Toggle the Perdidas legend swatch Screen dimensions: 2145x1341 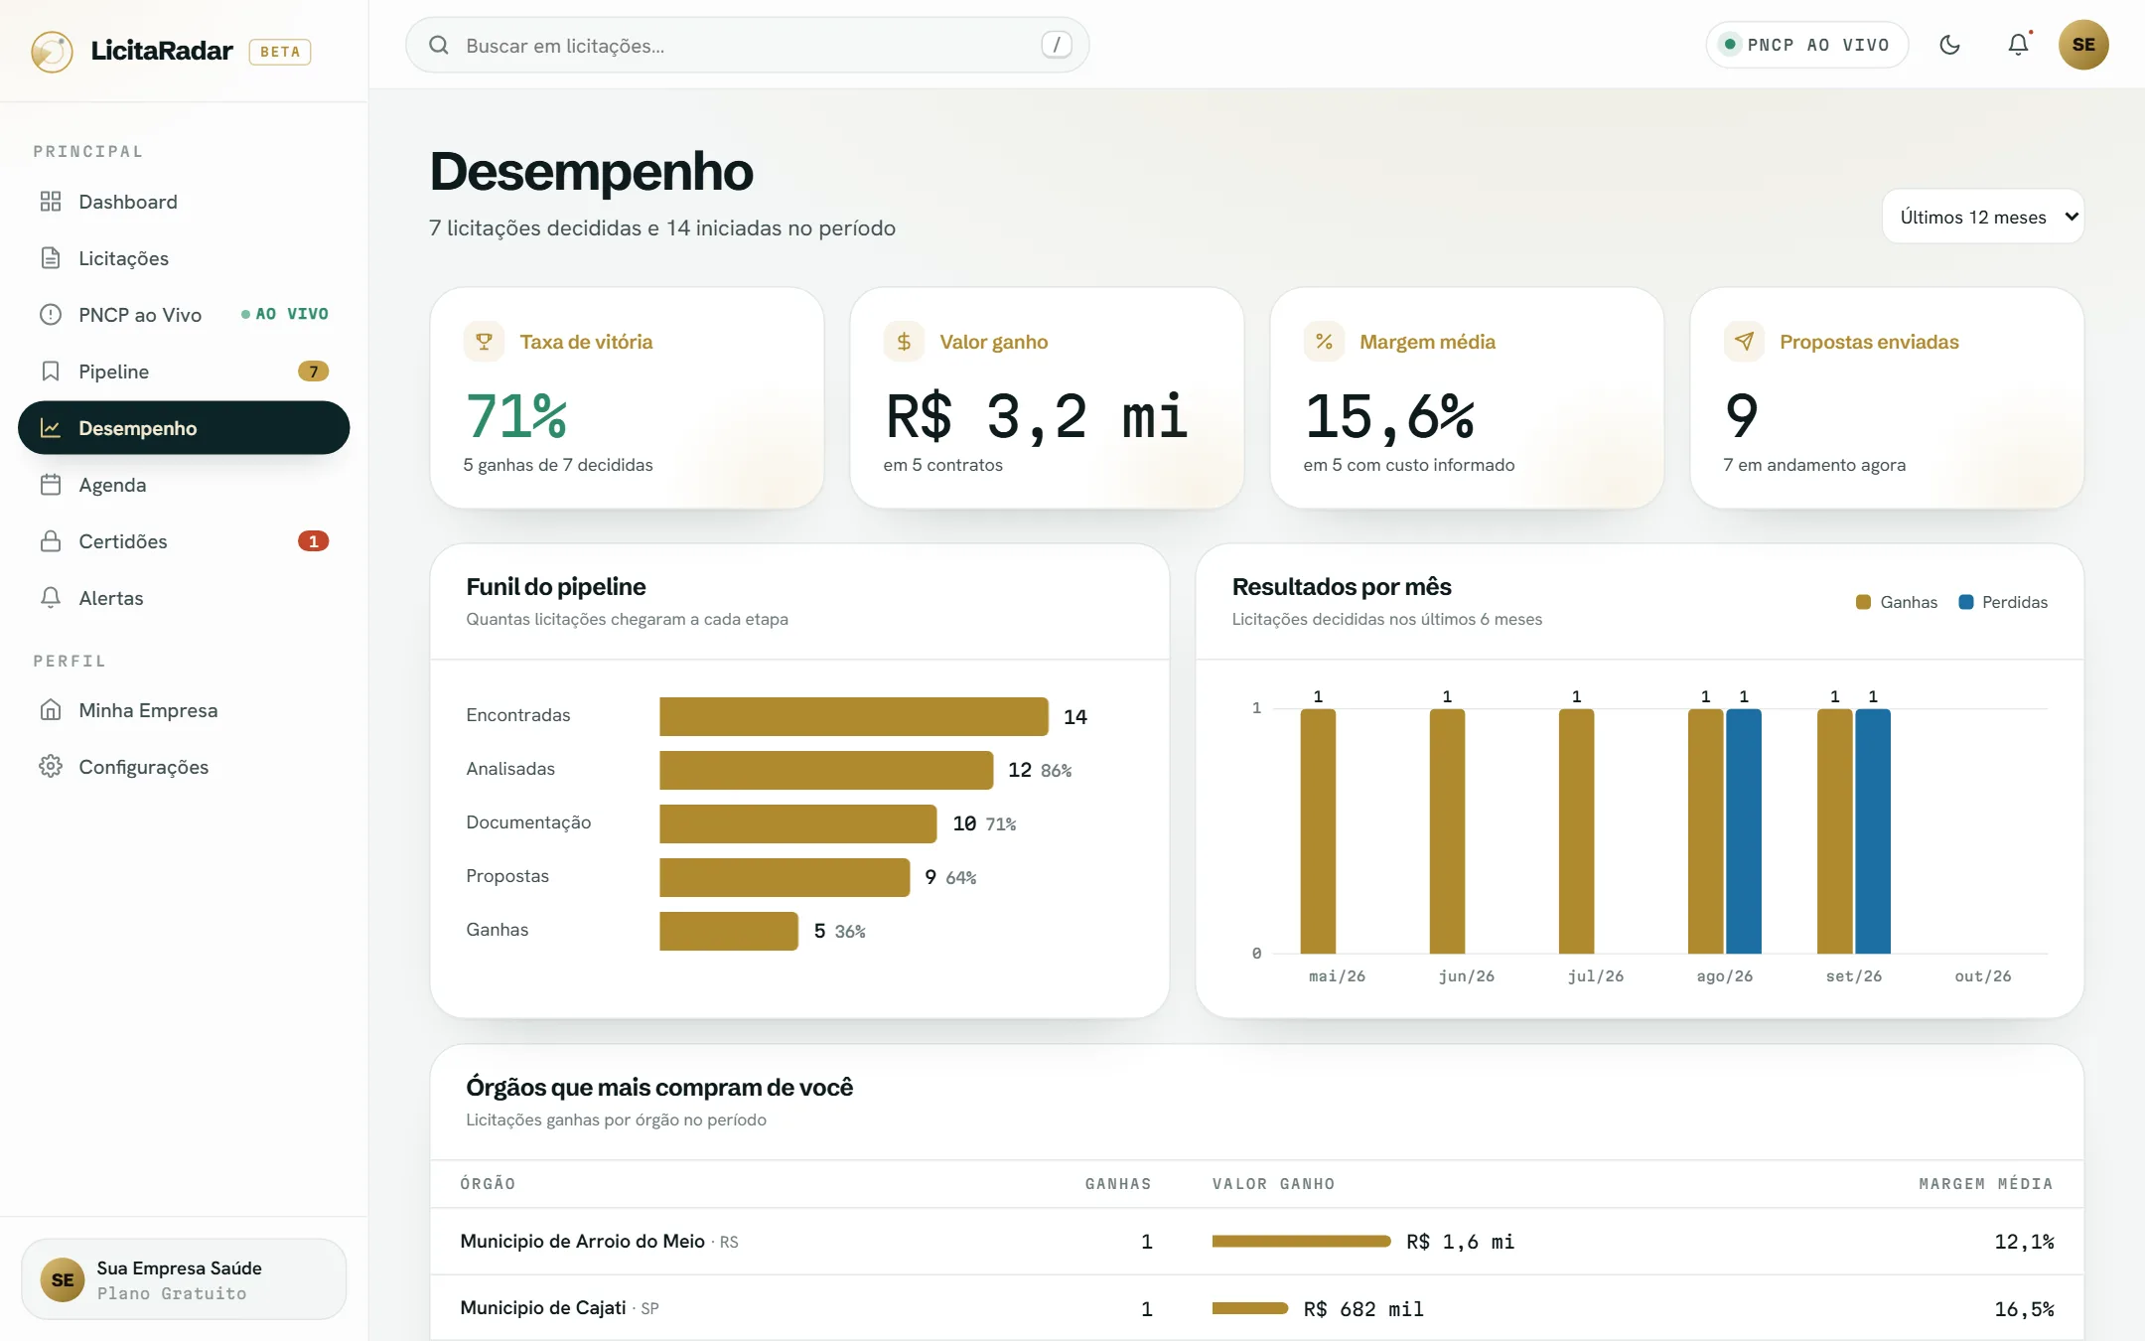(1965, 602)
